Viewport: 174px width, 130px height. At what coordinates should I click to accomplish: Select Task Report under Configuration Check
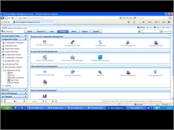(14, 83)
